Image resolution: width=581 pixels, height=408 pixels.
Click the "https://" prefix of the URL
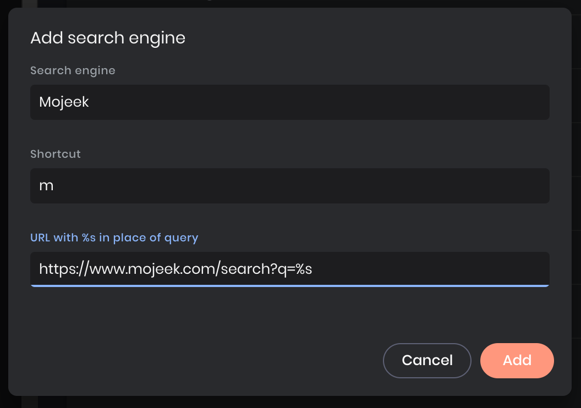coord(61,269)
